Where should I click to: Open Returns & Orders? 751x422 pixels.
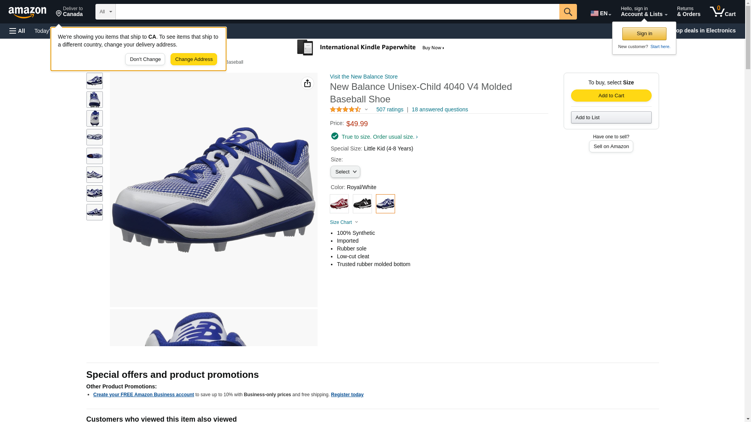(x=688, y=12)
